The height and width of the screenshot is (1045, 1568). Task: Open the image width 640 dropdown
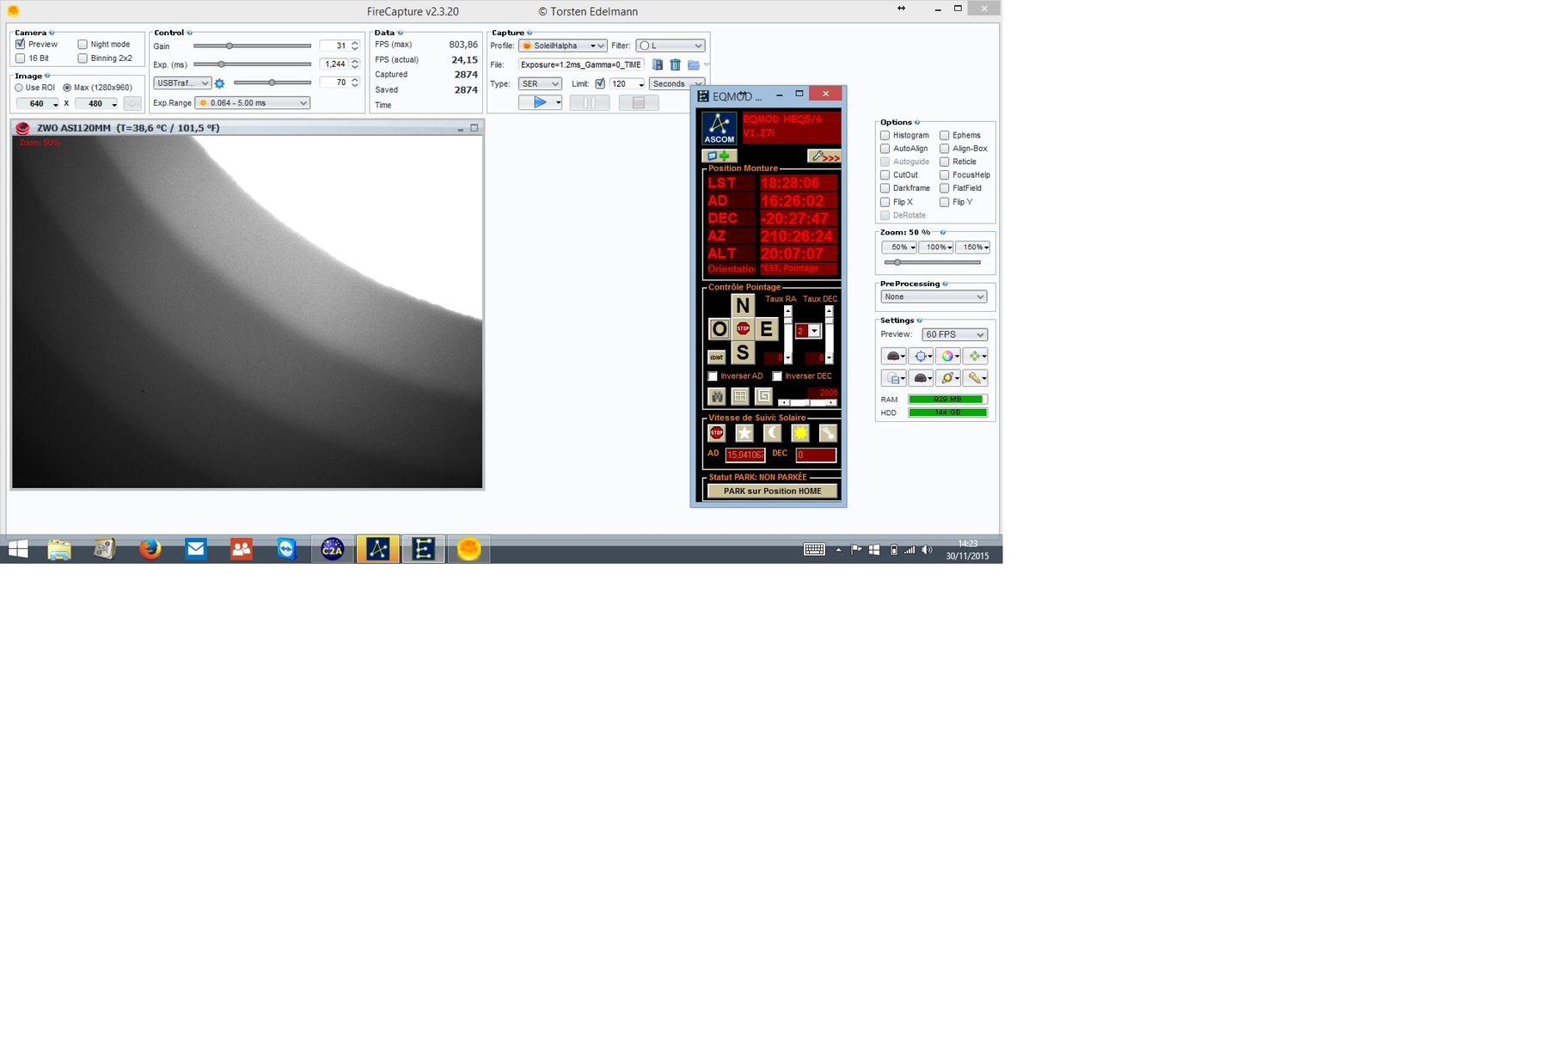(38, 103)
